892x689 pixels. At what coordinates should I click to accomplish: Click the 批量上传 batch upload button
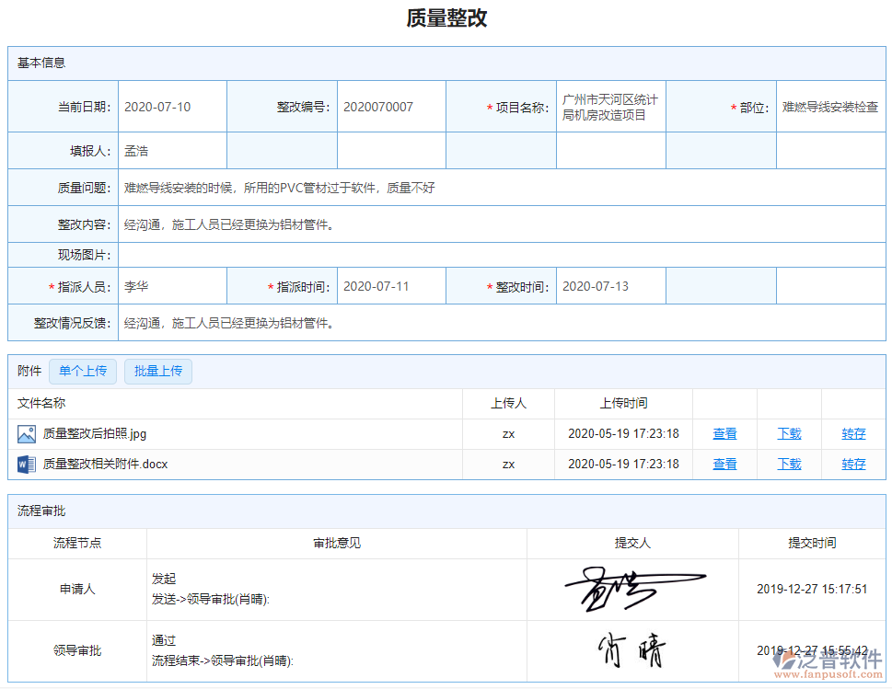pos(157,371)
